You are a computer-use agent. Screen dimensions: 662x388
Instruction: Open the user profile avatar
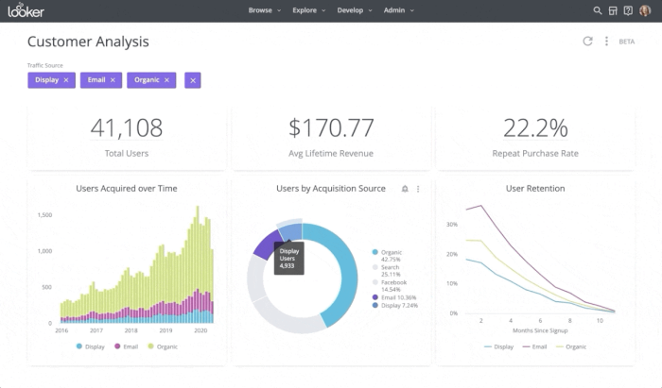click(645, 10)
